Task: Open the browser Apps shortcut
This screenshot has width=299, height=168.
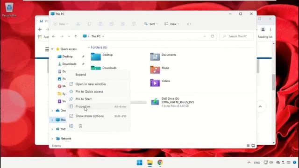Action: tap(43, 37)
